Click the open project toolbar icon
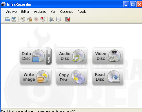The height and width of the screenshot is (112, 142). pos(7,19)
